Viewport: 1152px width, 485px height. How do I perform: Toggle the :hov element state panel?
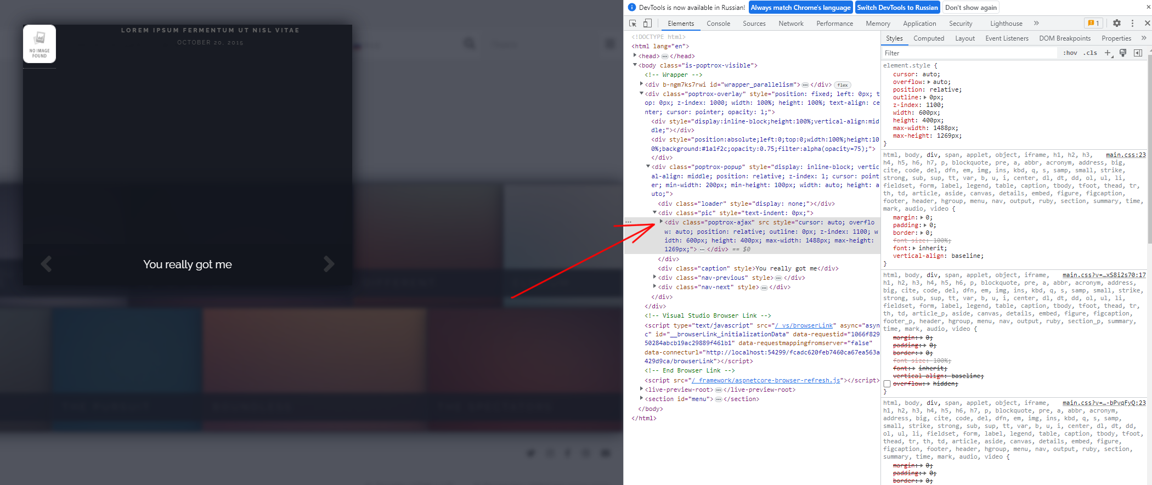pyautogui.click(x=1070, y=53)
